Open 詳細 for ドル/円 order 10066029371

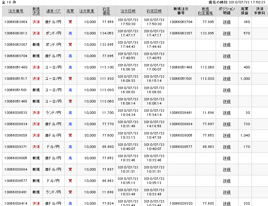point(227,147)
